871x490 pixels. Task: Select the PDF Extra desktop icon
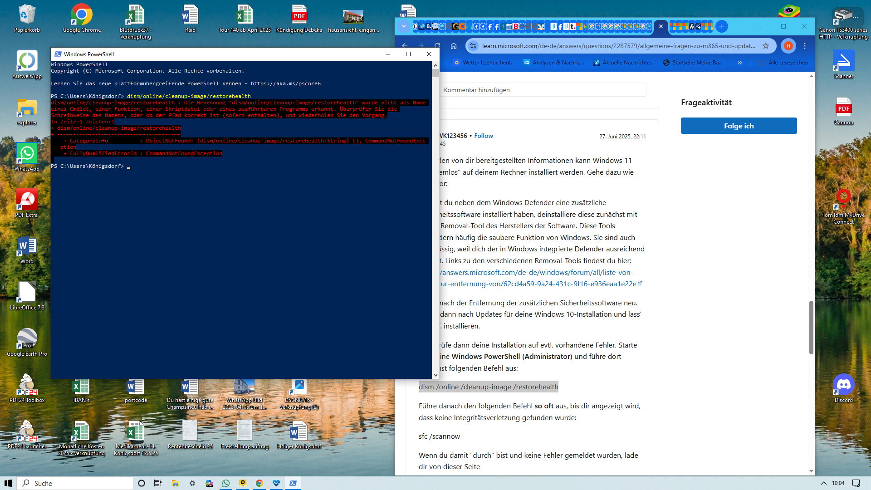27,204
